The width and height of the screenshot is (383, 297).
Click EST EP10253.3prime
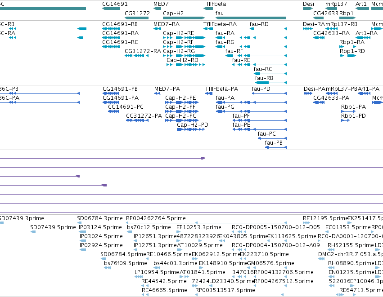(x=179, y=232)
